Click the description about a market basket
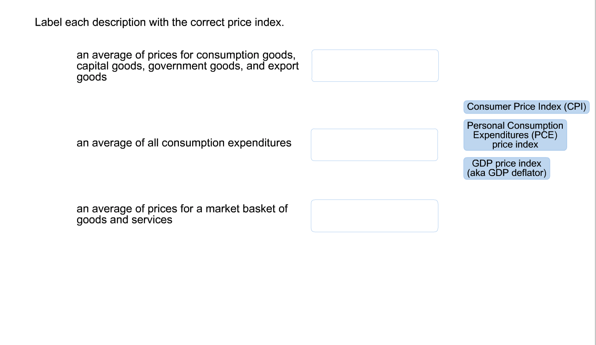The image size is (596, 345). click(x=182, y=214)
